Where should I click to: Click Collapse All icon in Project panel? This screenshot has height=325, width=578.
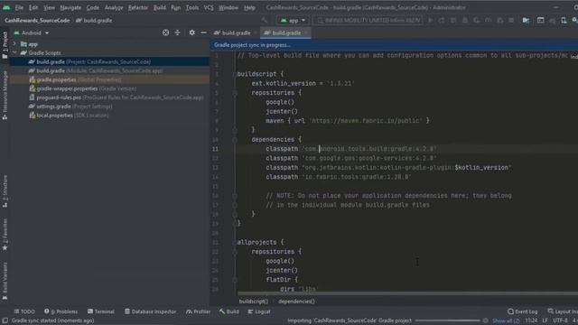click(x=177, y=32)
